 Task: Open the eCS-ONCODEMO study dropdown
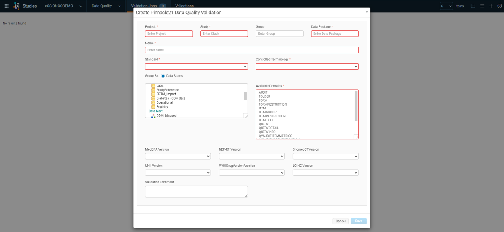click(x=63, y=6)
